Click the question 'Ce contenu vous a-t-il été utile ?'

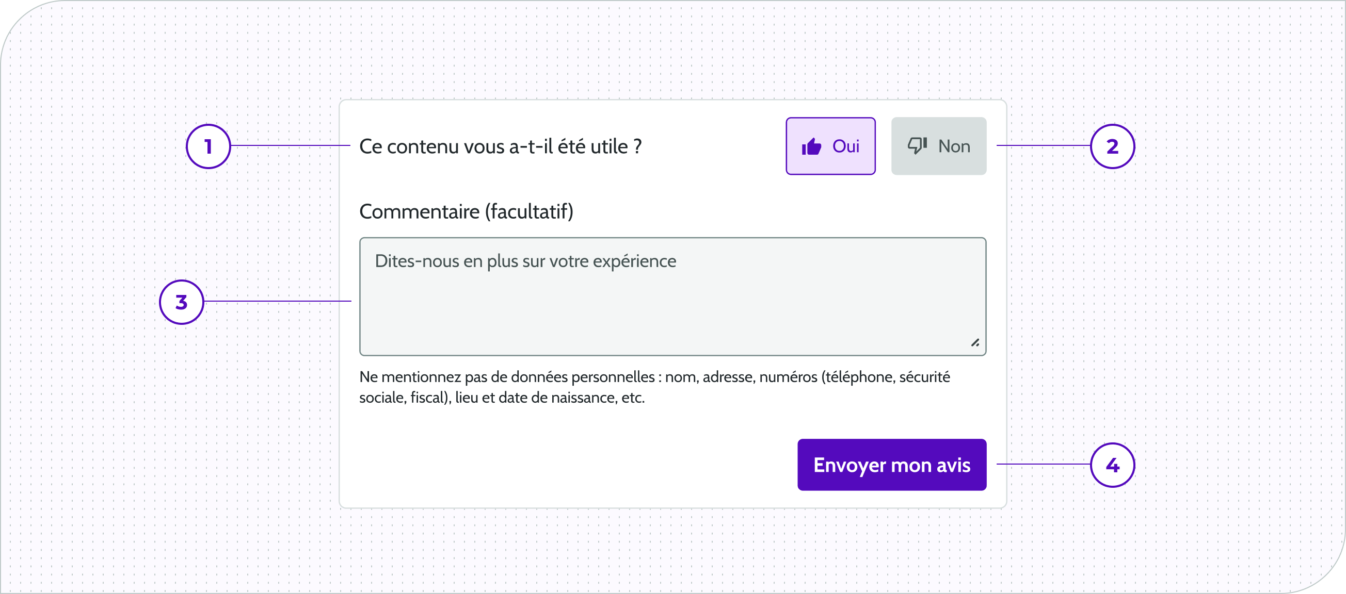point(501,146)
